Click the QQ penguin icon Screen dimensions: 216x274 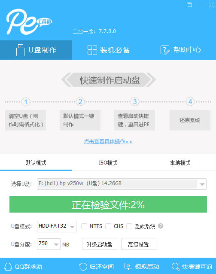pos(8,267)
